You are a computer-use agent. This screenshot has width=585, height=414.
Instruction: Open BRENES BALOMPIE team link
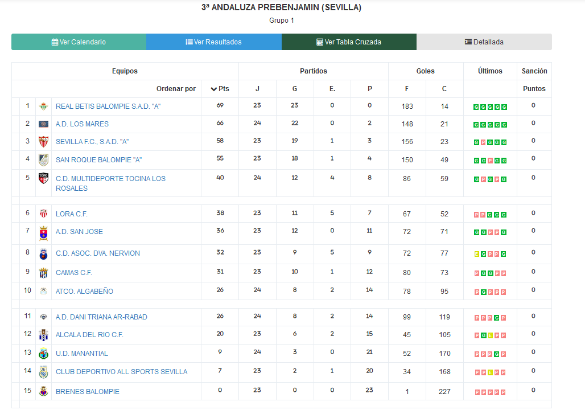pos(88,391)
